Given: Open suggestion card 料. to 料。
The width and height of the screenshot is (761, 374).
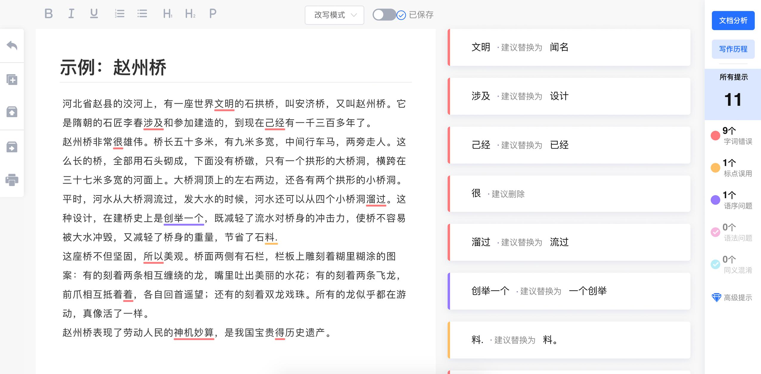Looking at the screenshot, I should 569,340.
